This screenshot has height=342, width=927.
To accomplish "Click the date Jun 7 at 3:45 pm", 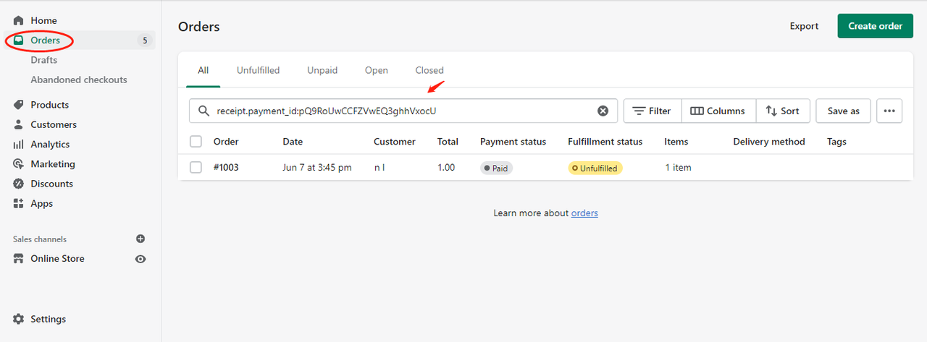I will pos(317,167).
